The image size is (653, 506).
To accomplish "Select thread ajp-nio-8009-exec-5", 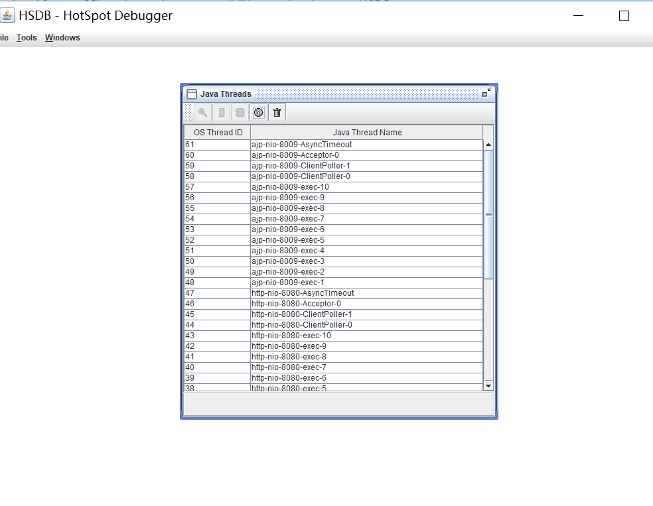I will click(367, 240).
